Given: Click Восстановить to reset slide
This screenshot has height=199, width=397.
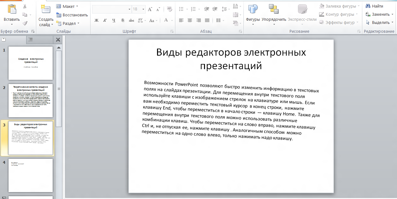Looking at the screenshot, I should coord(72,15).
